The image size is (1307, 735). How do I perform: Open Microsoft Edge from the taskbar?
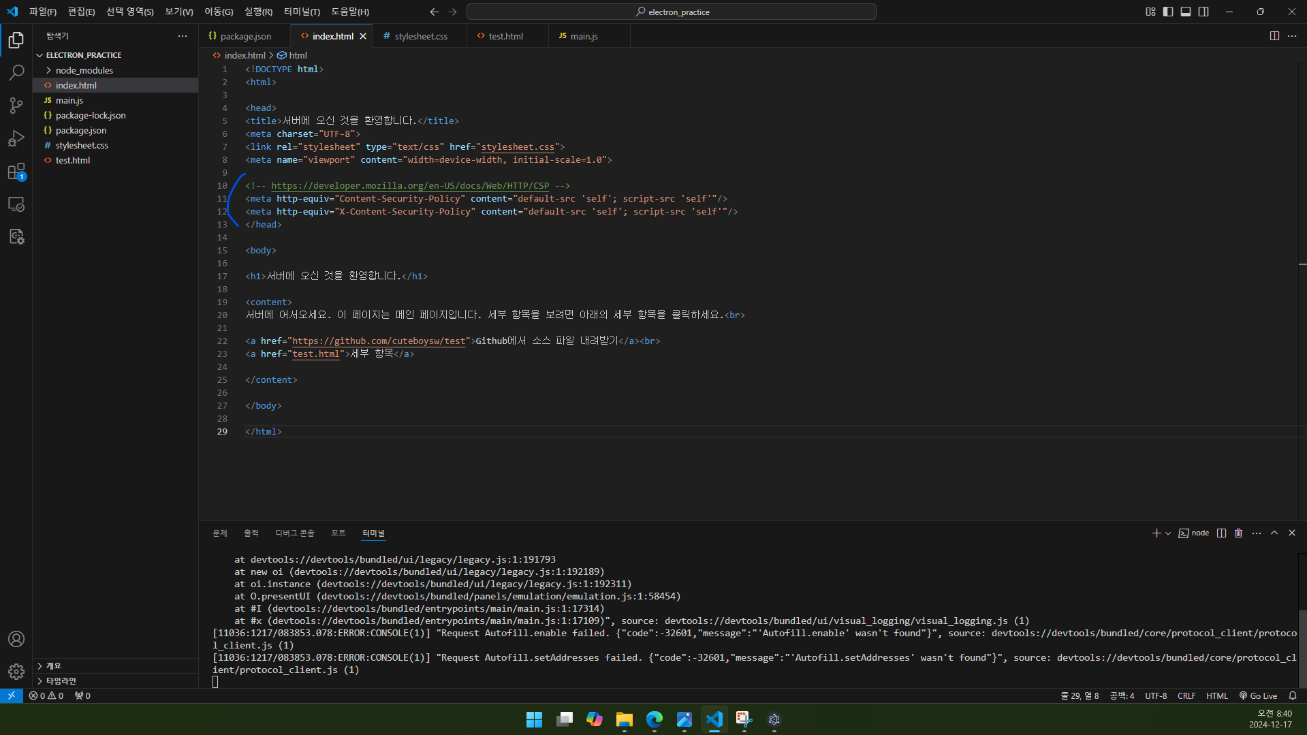655,719
